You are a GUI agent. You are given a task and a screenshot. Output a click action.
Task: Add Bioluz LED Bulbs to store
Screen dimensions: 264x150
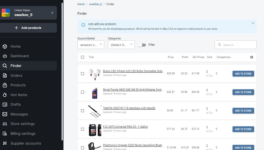243,74
